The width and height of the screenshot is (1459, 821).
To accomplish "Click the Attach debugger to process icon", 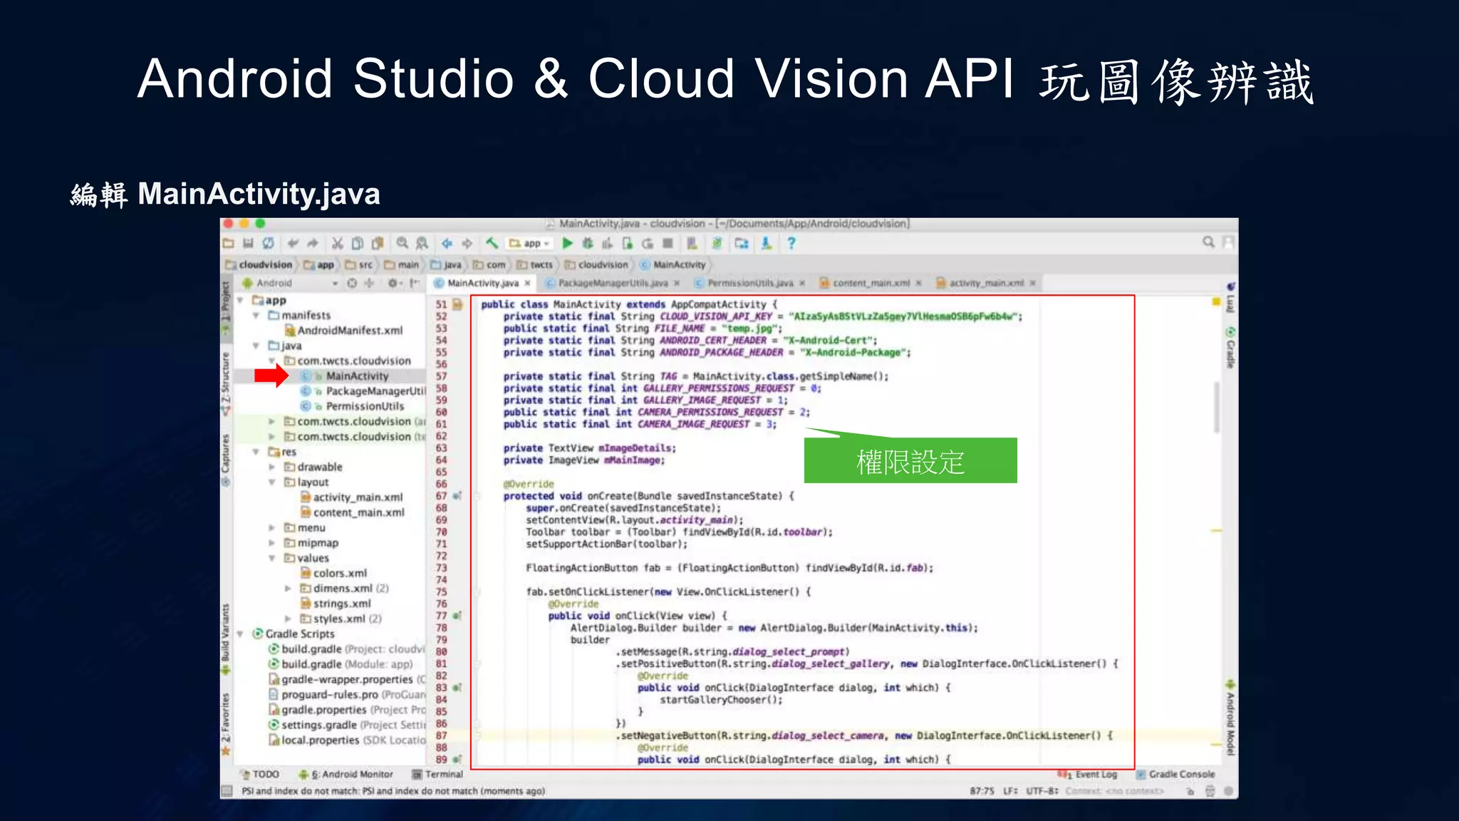I will pyautogui.click(x=628, y=243).
